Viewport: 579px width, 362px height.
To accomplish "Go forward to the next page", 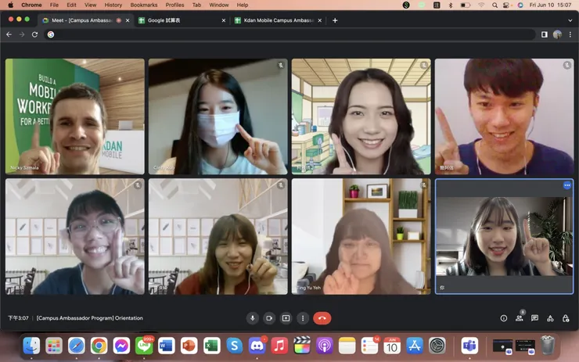I will tap(22, 34).
